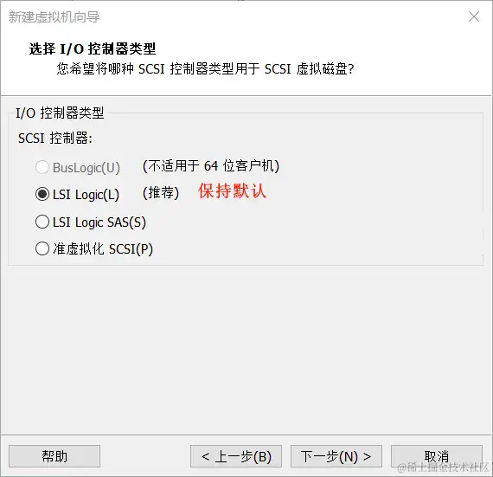This screenshot has height=477, width=493.
Task: Click the heading 选择 I/O 控制器类型
Action: pyautogui.click(x=93, y=48)
